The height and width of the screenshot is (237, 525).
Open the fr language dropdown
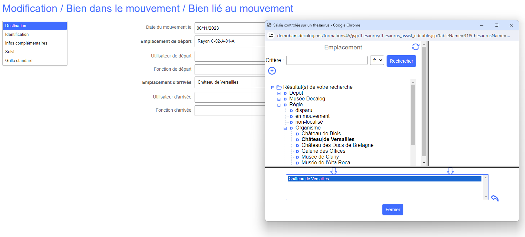(377, 60)
